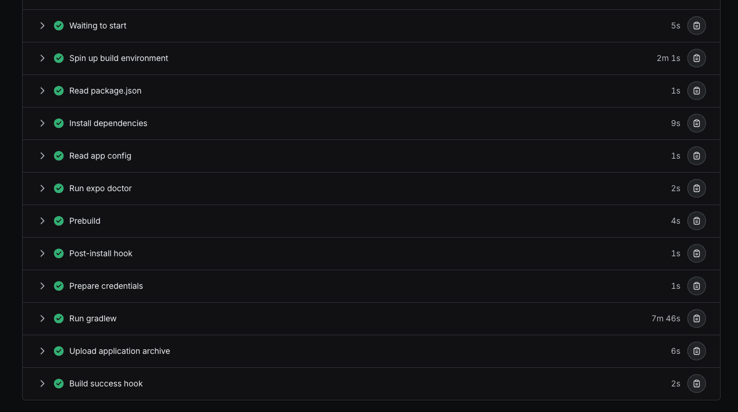Copy Upload application archive logs
The image size is (738, 412).
click(696, 351)
